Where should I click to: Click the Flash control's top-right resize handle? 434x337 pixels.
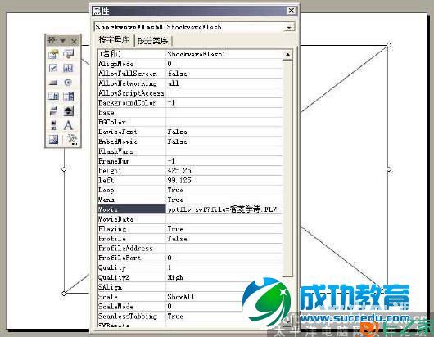(389, 45)
